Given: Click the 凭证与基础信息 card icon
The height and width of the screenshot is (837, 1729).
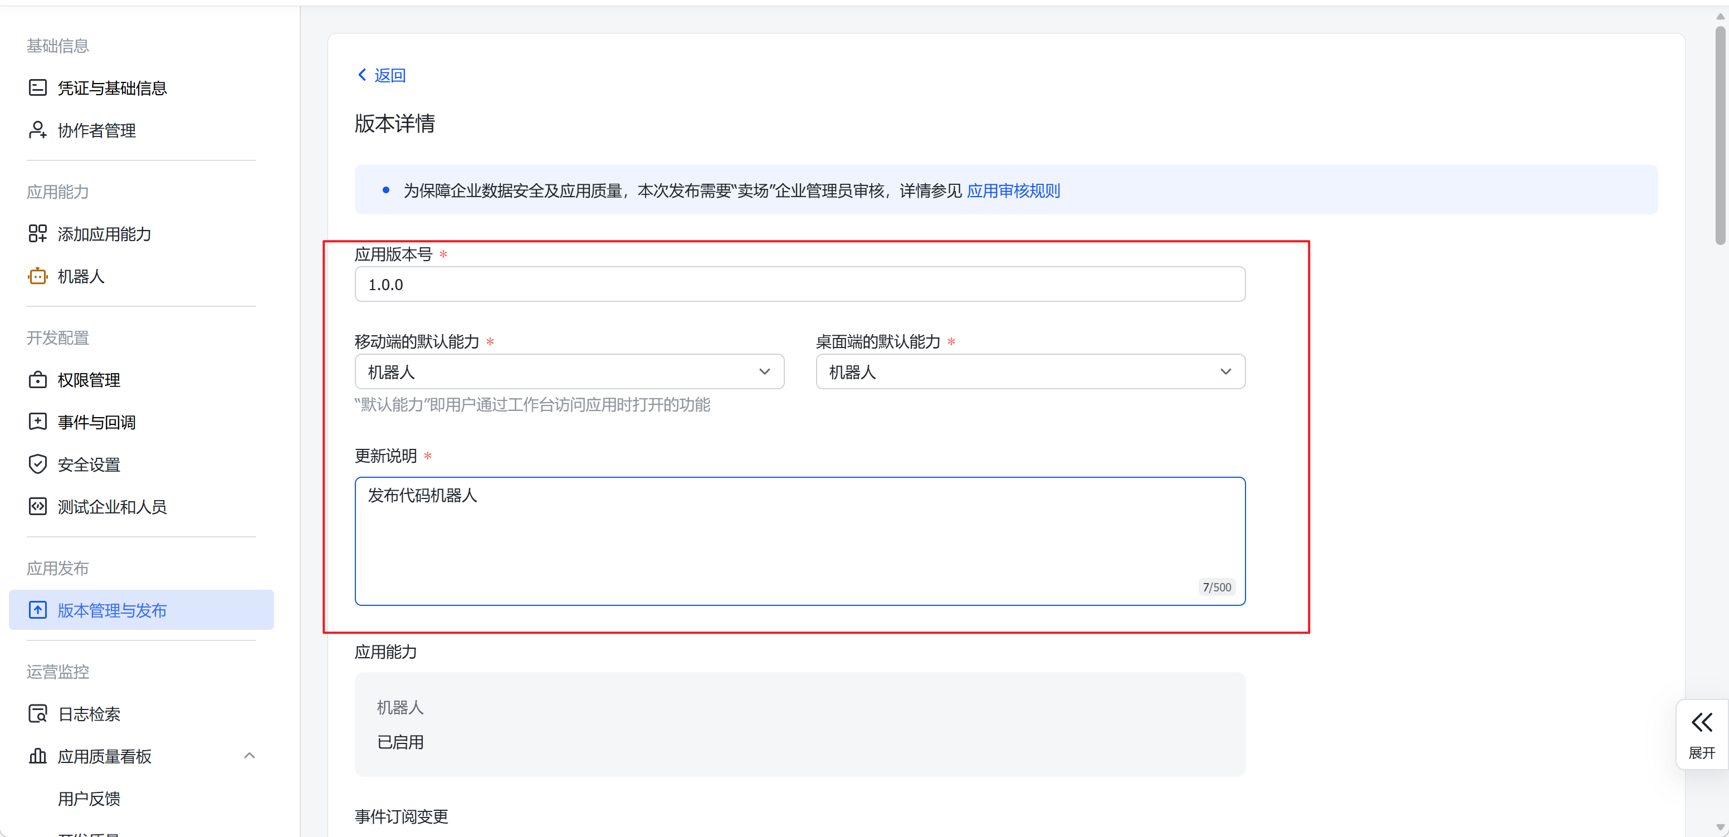Looking at the screenshot, I should coord(37,88).
